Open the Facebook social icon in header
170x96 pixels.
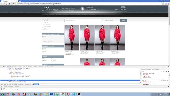pyautogui.click(x=124, y=7)
